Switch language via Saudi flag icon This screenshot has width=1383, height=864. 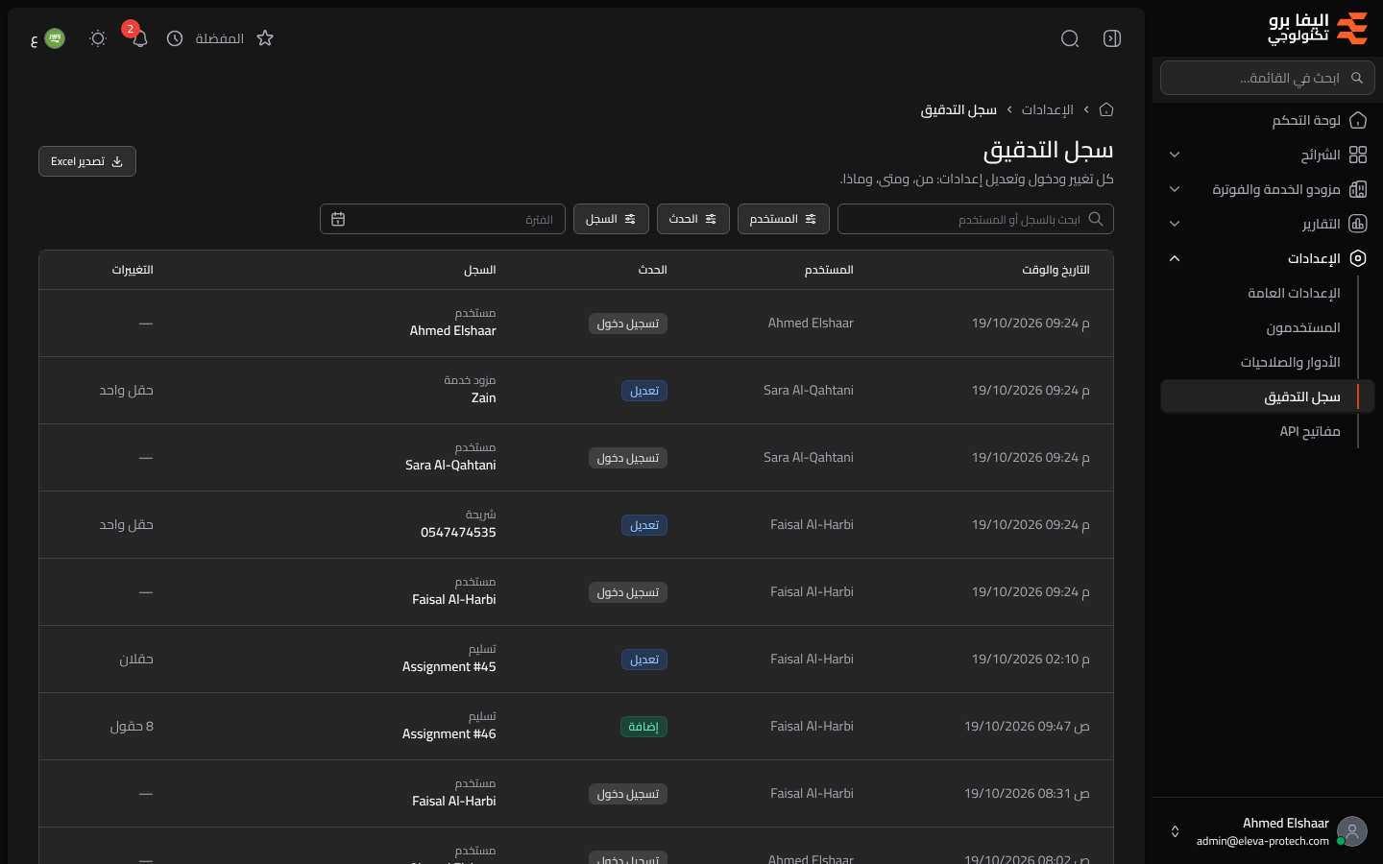(x=55, y=38)
